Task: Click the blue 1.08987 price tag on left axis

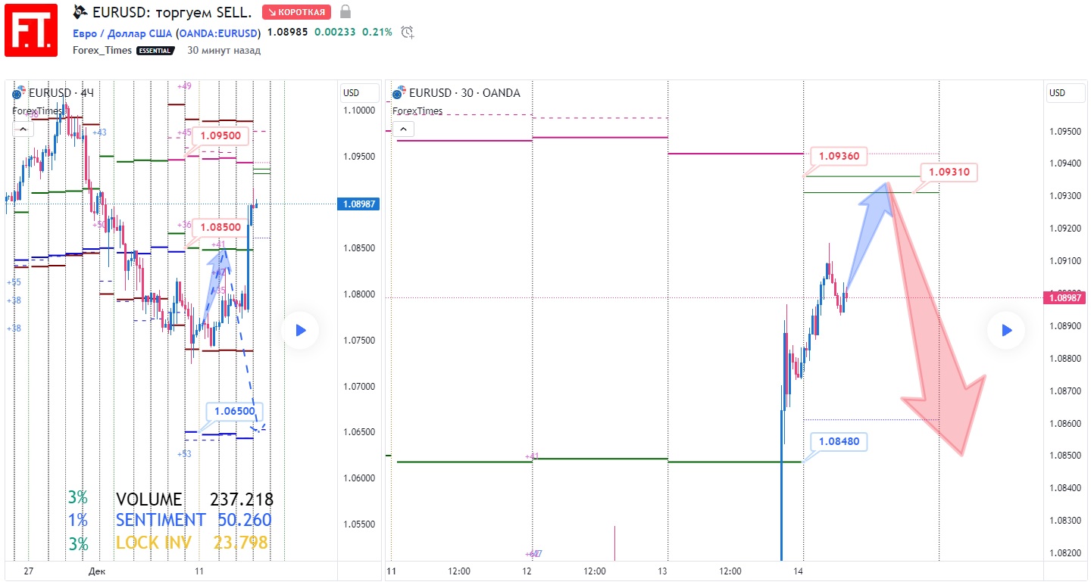Action: pyautogui.click(x=359, y=204)
